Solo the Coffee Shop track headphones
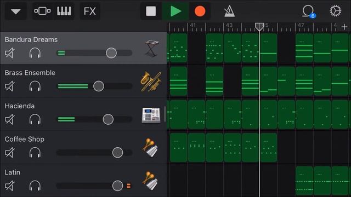This screenshot has height=197, width=351. coord(35,153)
